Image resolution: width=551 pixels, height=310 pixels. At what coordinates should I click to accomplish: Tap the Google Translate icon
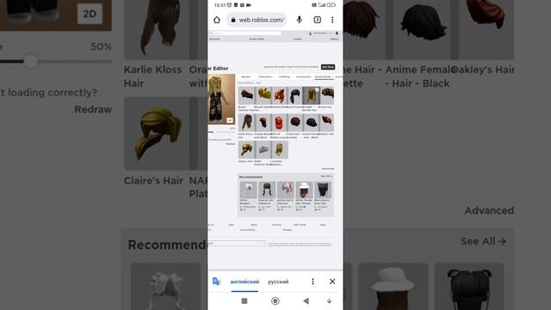pyautogui.click(x=216, y=282)
